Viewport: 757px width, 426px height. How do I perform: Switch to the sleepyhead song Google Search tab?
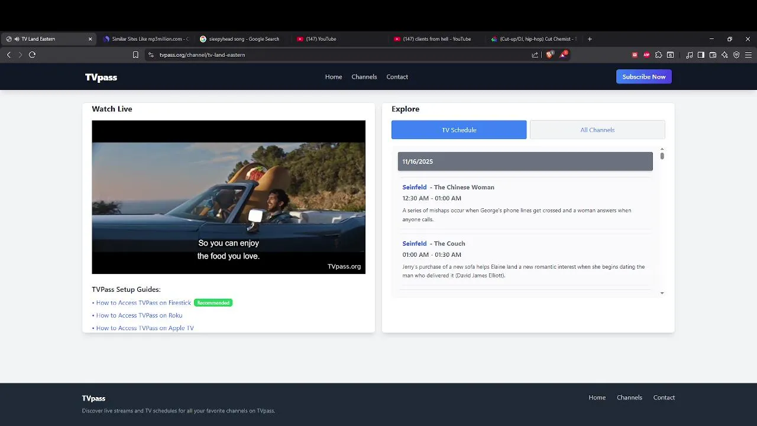[243, 39]
